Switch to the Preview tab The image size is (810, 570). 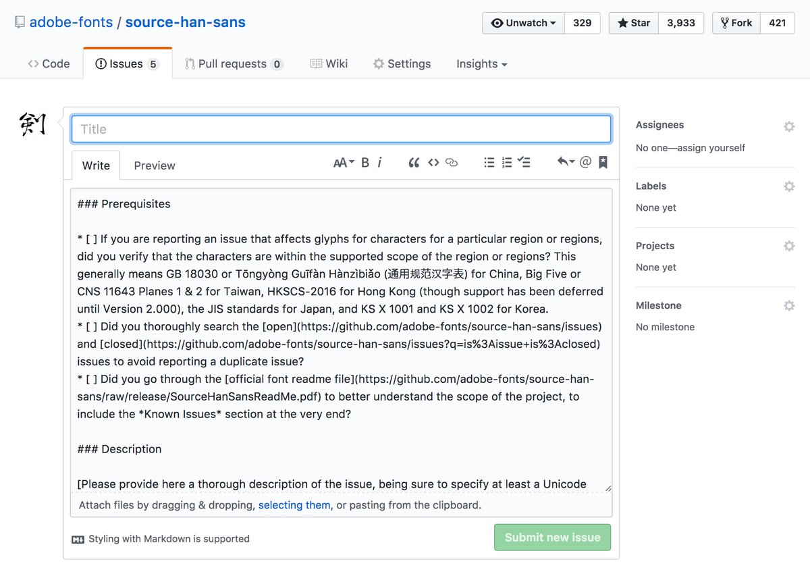coord(154,165)
